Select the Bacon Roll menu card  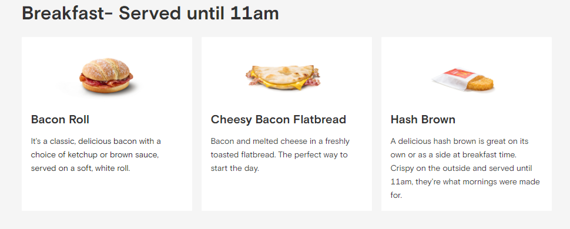point(107,124)
